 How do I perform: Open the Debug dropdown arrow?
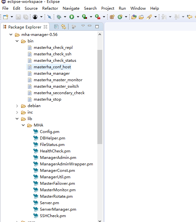point(65,17)
